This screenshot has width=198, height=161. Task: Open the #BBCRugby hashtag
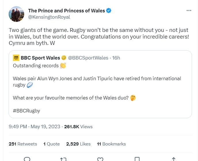[26, 110]
